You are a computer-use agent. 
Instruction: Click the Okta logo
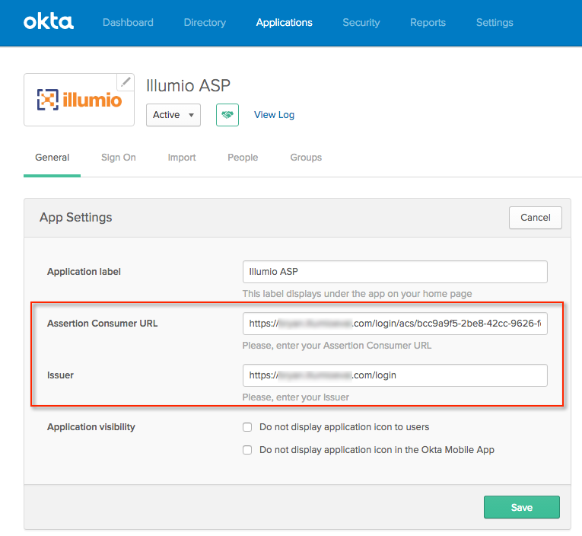coord(49,21)
